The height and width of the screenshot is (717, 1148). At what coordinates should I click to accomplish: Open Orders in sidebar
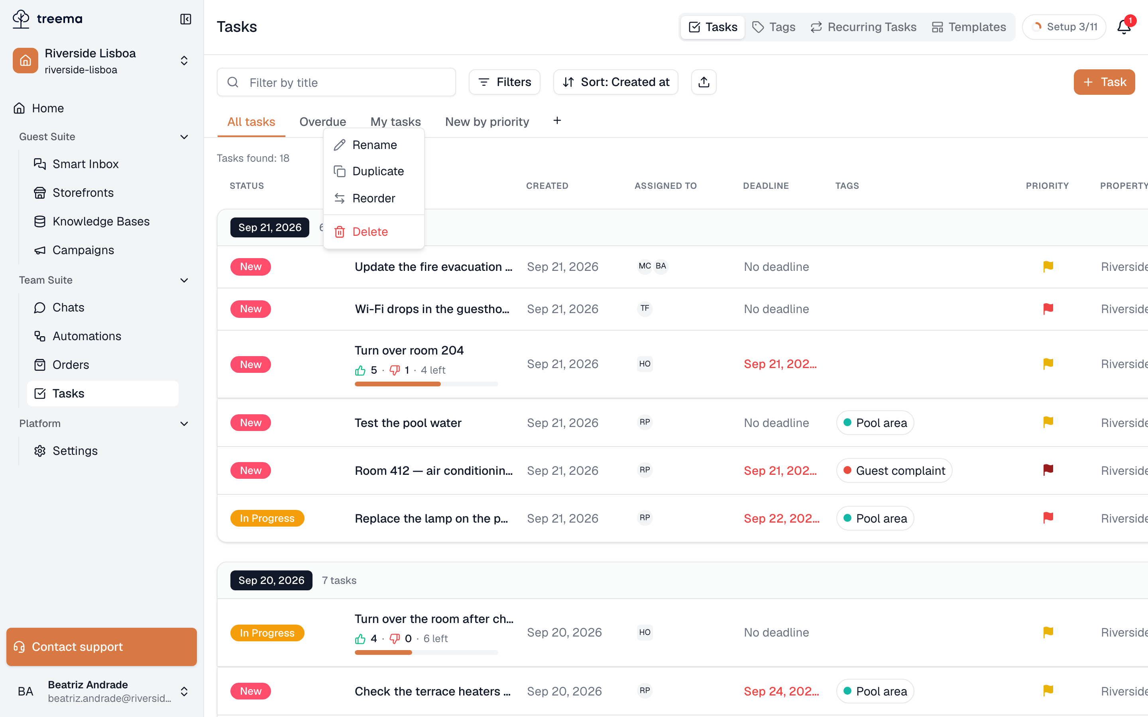pos(103,364)
